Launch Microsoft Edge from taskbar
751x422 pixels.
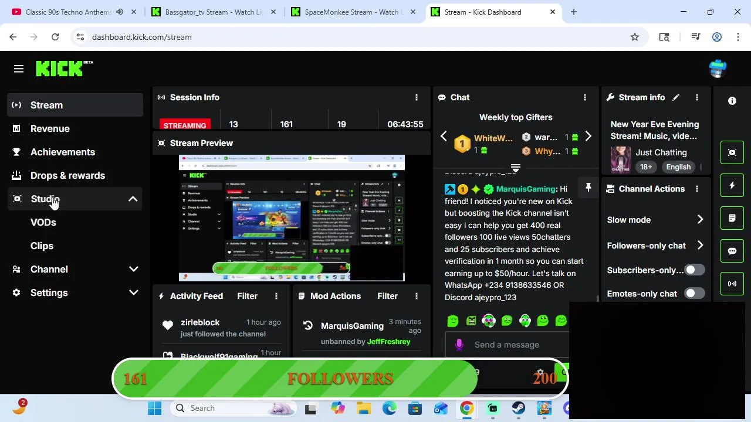(389, 408)
